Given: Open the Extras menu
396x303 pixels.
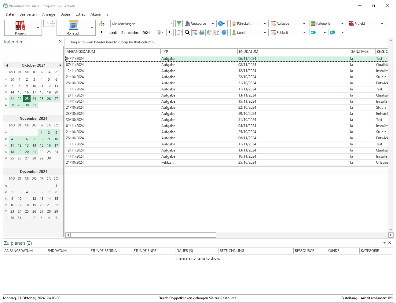Looking at the screenshot, I should coord(80,14).
